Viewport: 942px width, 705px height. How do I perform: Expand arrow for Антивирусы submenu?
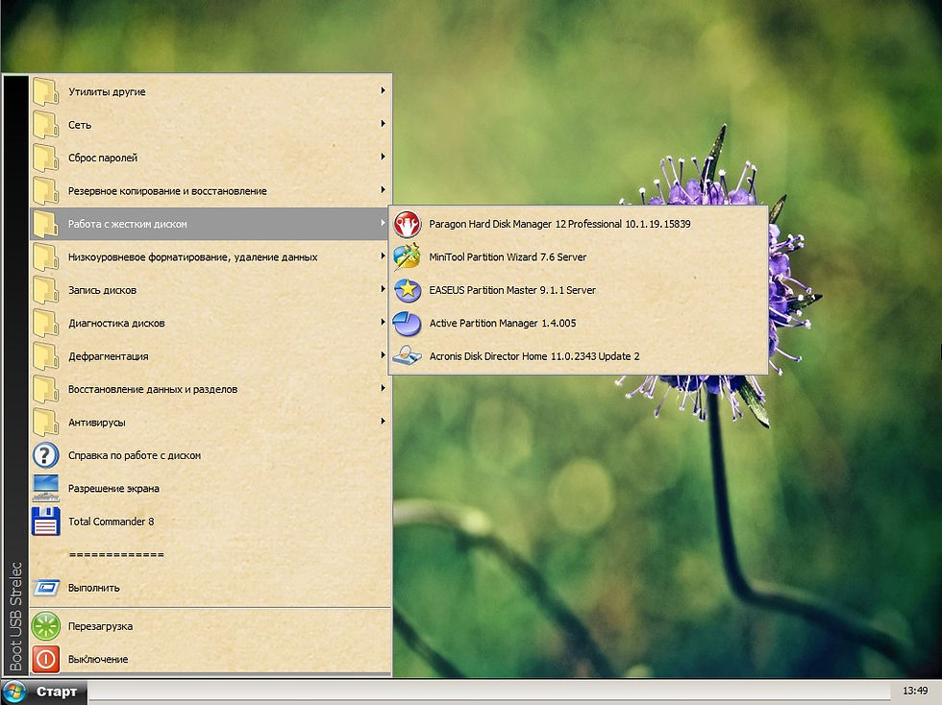coord(383,421)
